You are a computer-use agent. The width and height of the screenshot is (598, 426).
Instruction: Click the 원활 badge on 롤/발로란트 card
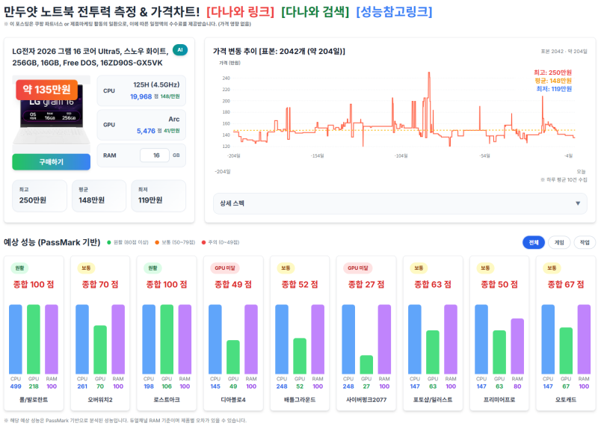(x=19, y=268)
